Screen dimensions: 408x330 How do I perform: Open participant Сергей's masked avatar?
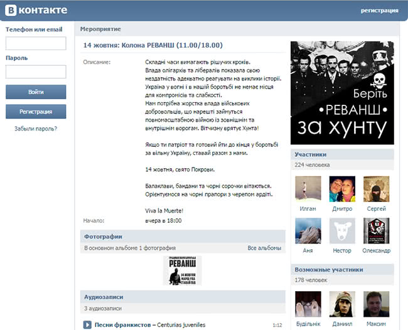[x=377, y=188]
